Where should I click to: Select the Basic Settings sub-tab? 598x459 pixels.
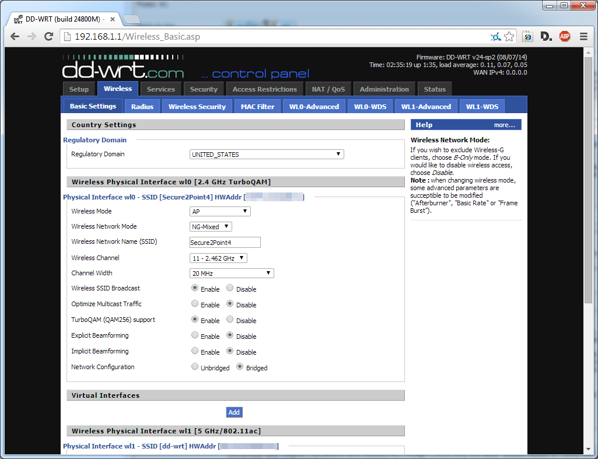(x=93, y=106)
